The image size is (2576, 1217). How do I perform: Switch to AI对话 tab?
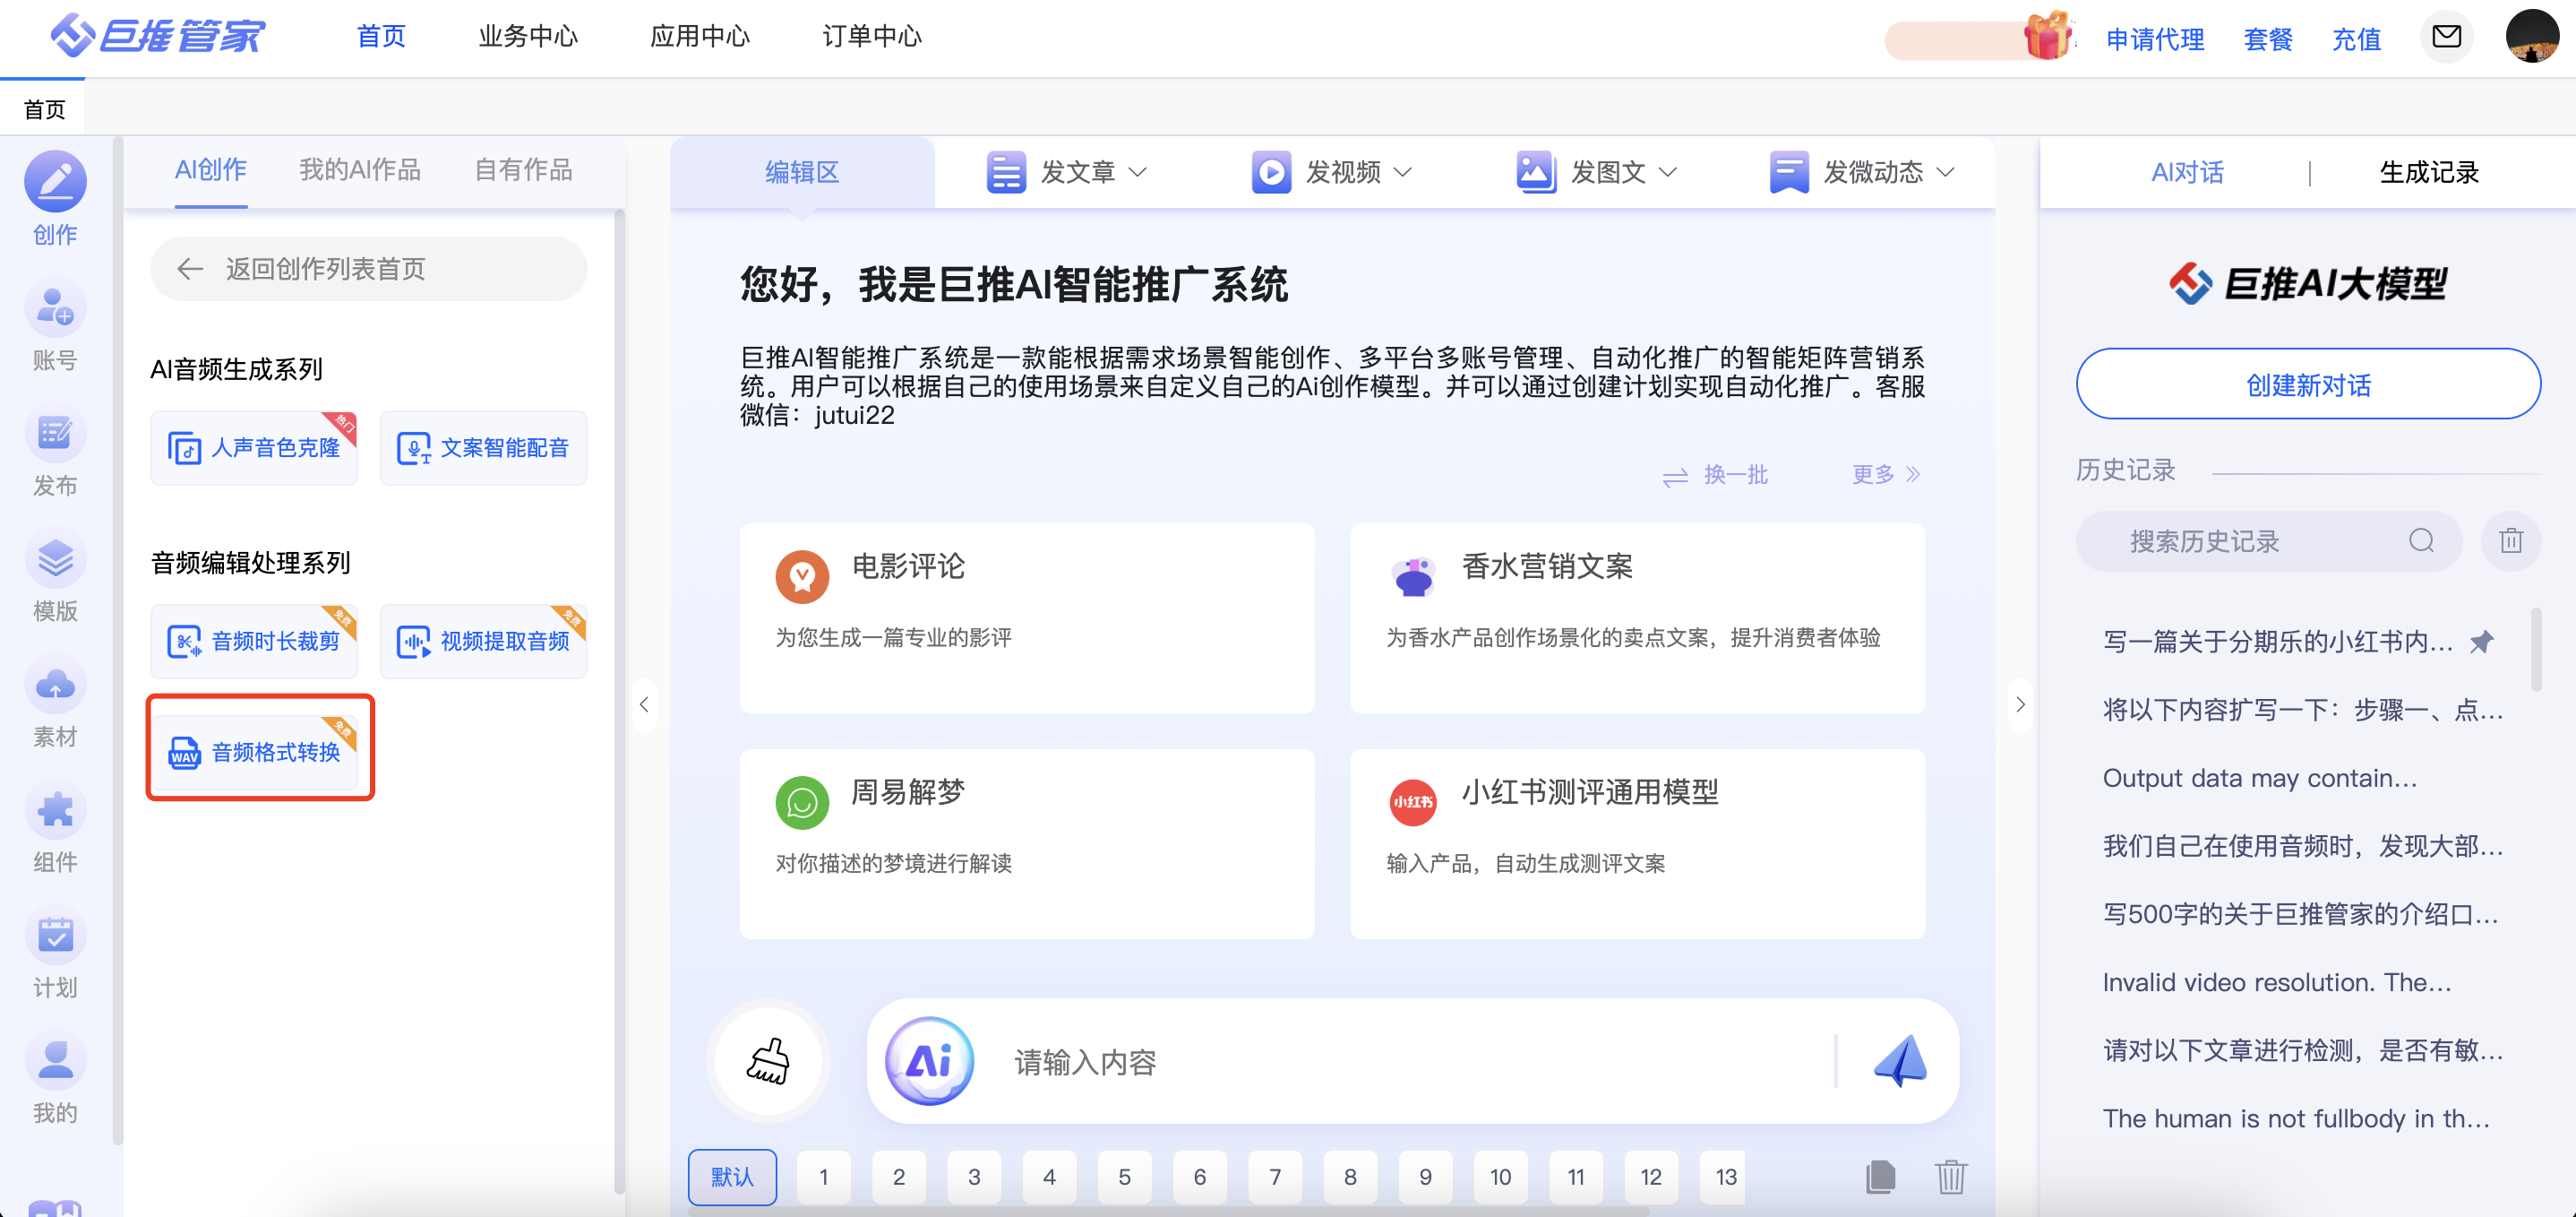[x=2187, y=172]
